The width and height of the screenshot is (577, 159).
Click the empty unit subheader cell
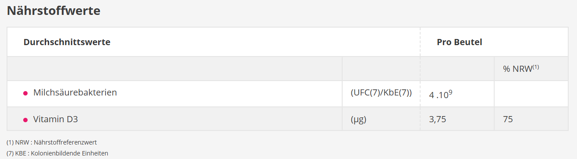[x=381, y=69]
